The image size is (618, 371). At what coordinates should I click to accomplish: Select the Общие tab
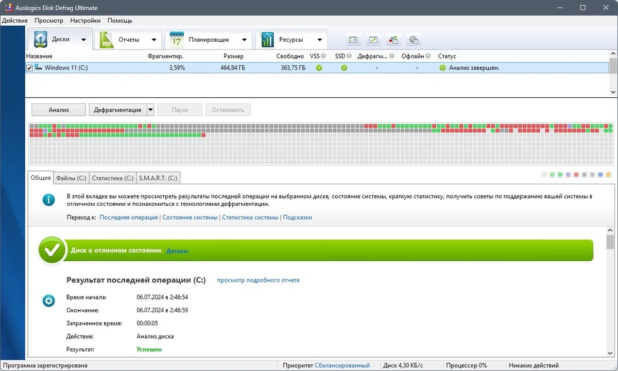[x=41, y=178]
